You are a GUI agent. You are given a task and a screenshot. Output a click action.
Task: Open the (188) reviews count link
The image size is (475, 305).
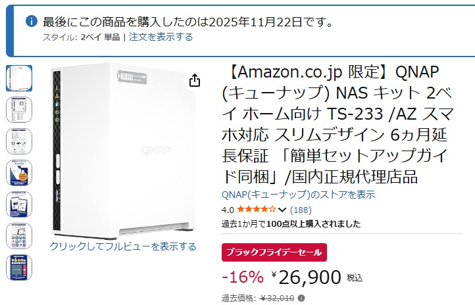tap(301, 210)
